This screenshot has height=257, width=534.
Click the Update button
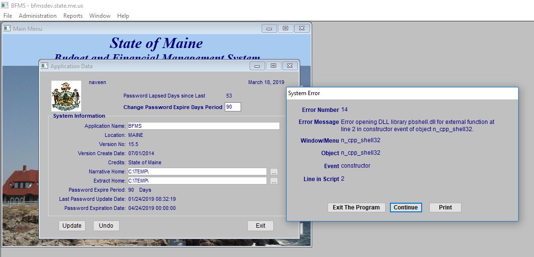[72, 226]
